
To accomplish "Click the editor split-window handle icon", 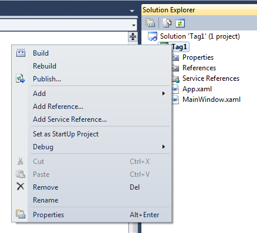I will click(x=133, y=36).
